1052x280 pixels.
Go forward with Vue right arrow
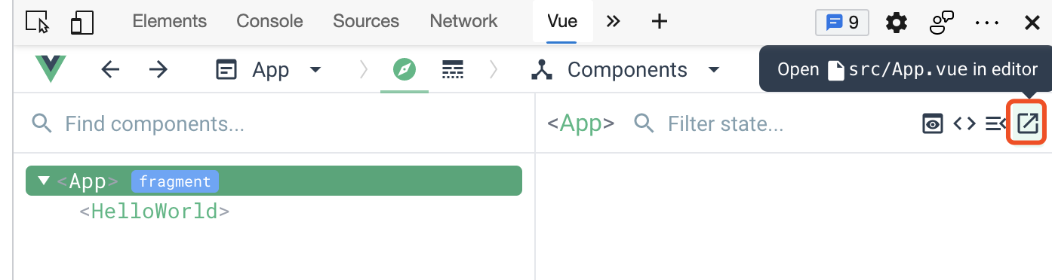tap(158, 70)
